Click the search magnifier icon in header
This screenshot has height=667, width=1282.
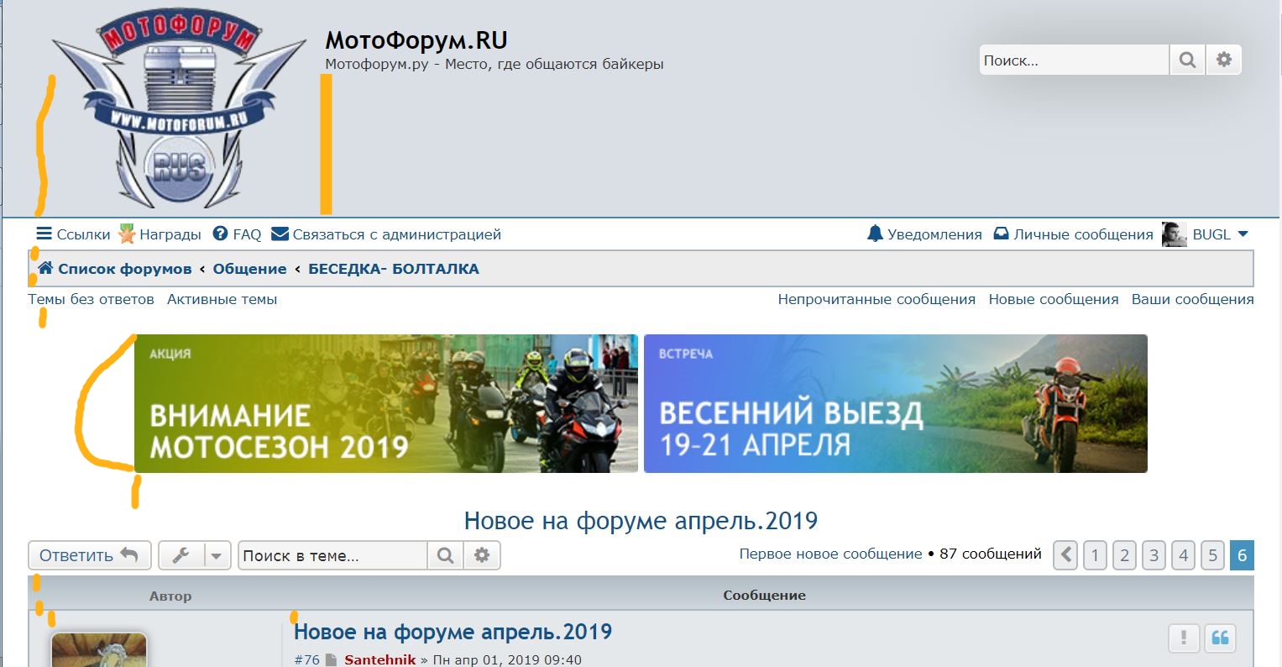[1187, 60]
